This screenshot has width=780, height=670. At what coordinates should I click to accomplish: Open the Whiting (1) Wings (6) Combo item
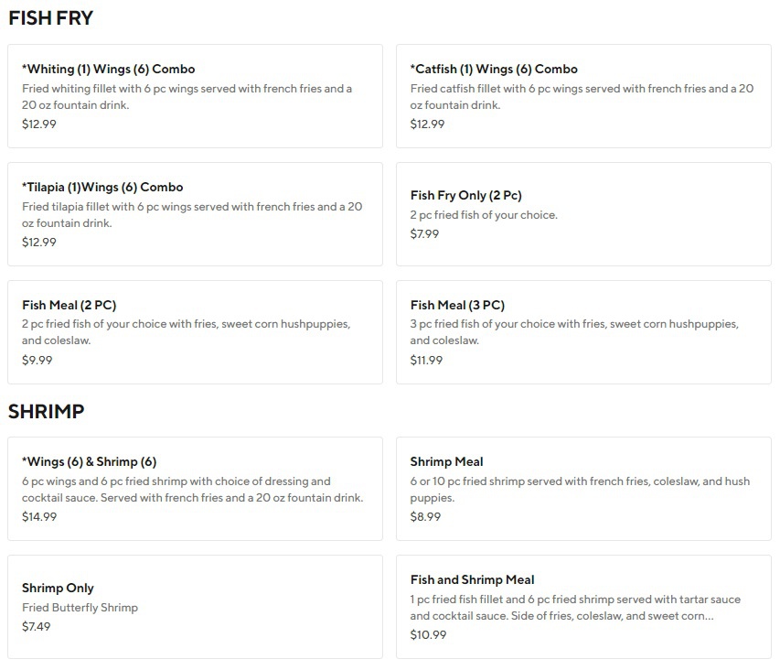[109, 70]
